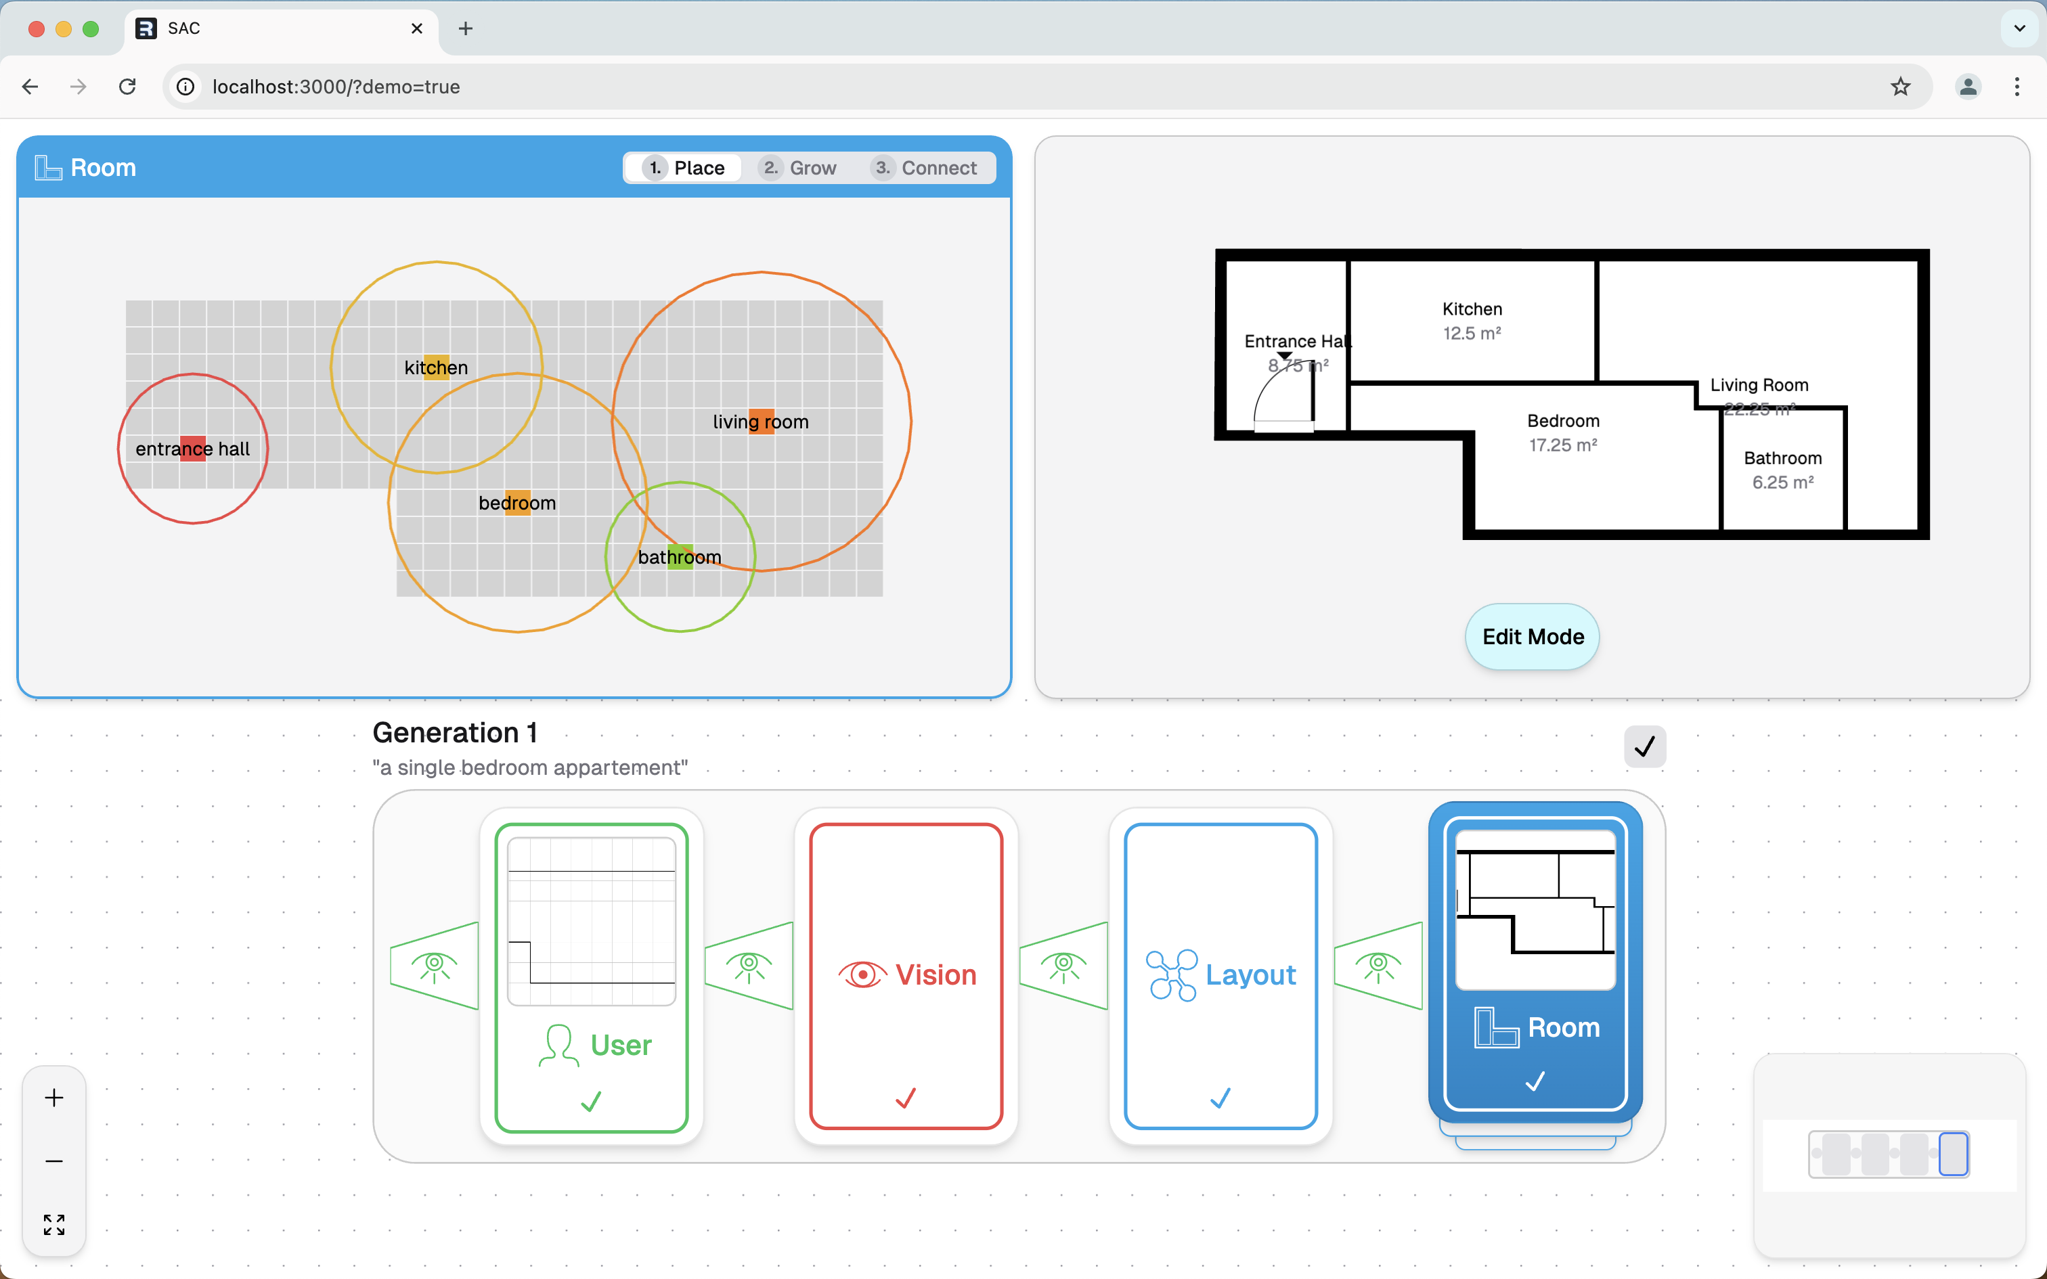Click the Layout graph icon card
Image resolution: width=2047 pixels, height=1279 pixels.
pyautogui.click(x=1220, y=975)
